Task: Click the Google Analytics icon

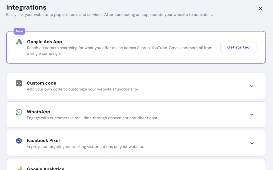Action: click(19, 168)
